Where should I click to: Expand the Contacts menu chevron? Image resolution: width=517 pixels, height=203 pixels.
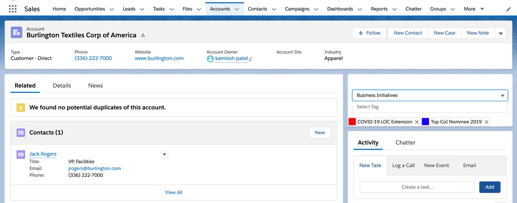tap(274, 9)
